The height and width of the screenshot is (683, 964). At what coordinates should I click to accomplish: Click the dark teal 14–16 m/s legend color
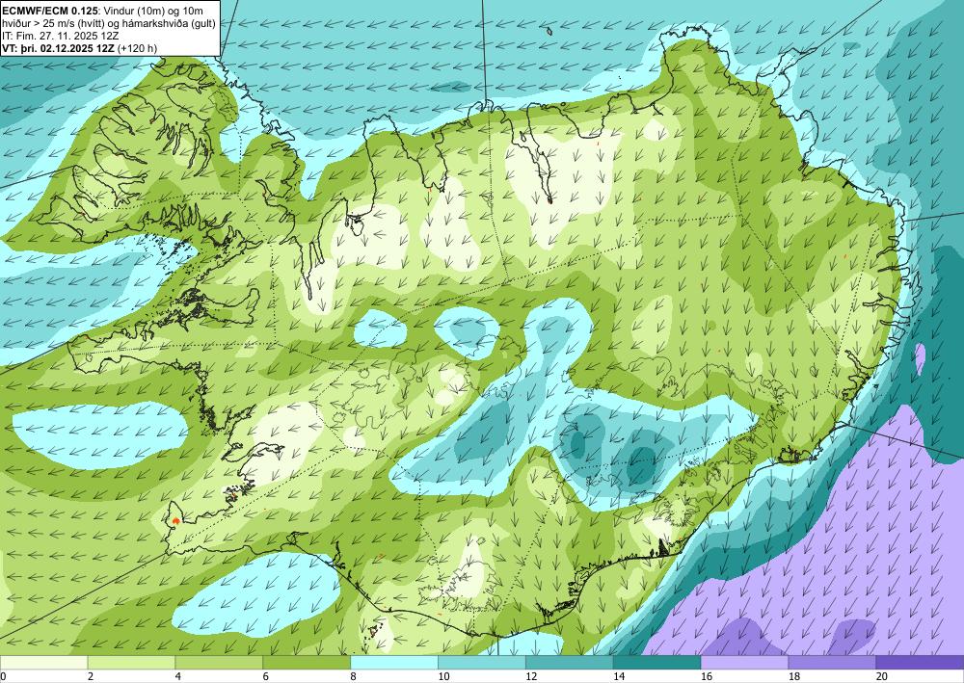coord(656,663)
